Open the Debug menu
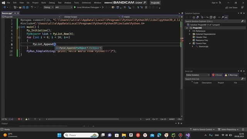247x139 pixels. point(52,3)
